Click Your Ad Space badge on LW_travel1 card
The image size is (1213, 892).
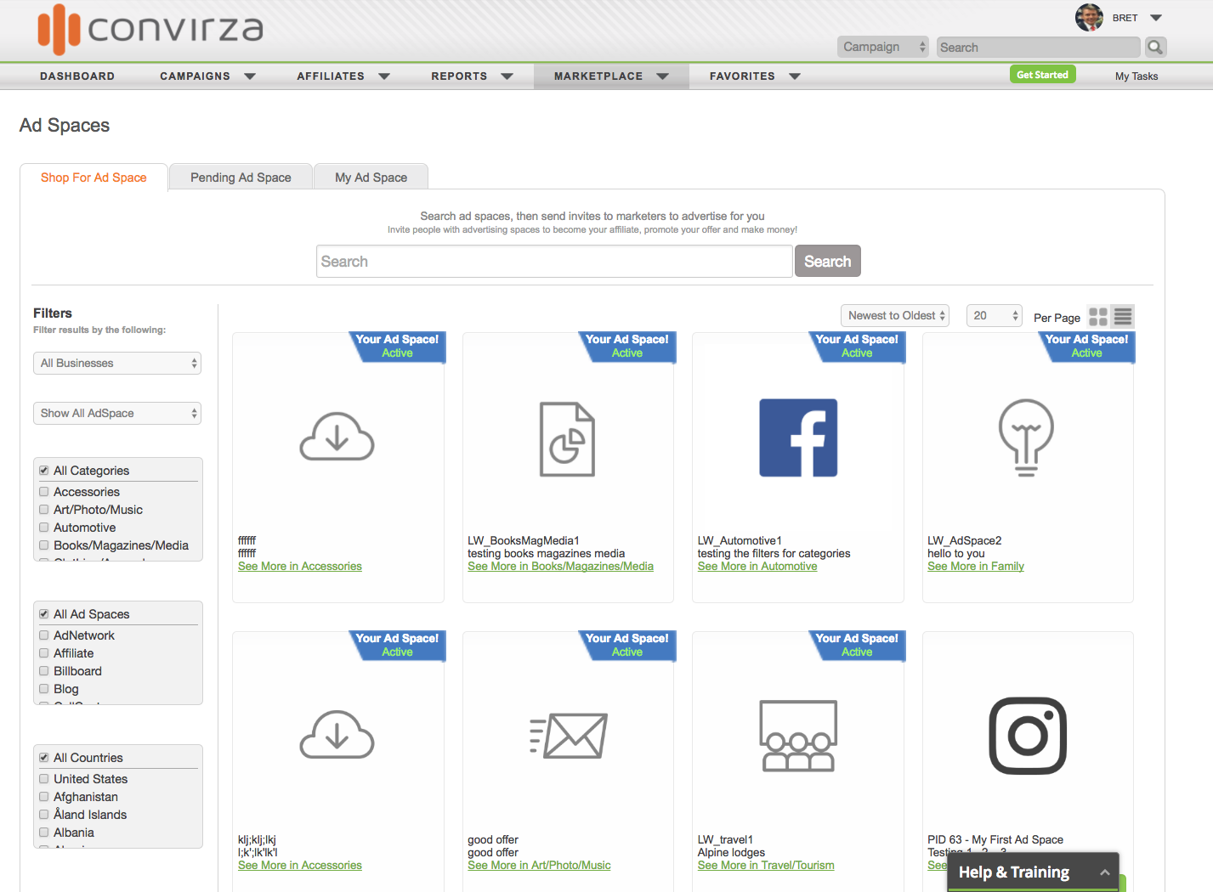coord(857,645)
